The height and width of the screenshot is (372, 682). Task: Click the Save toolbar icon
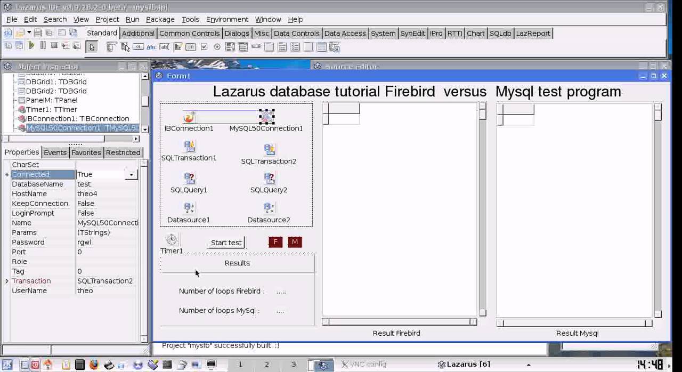point(38,33)
